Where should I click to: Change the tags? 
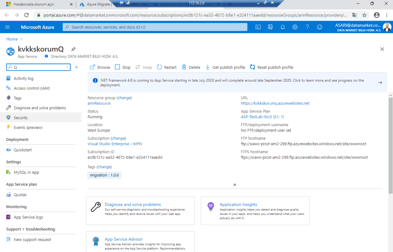[104, 167]
